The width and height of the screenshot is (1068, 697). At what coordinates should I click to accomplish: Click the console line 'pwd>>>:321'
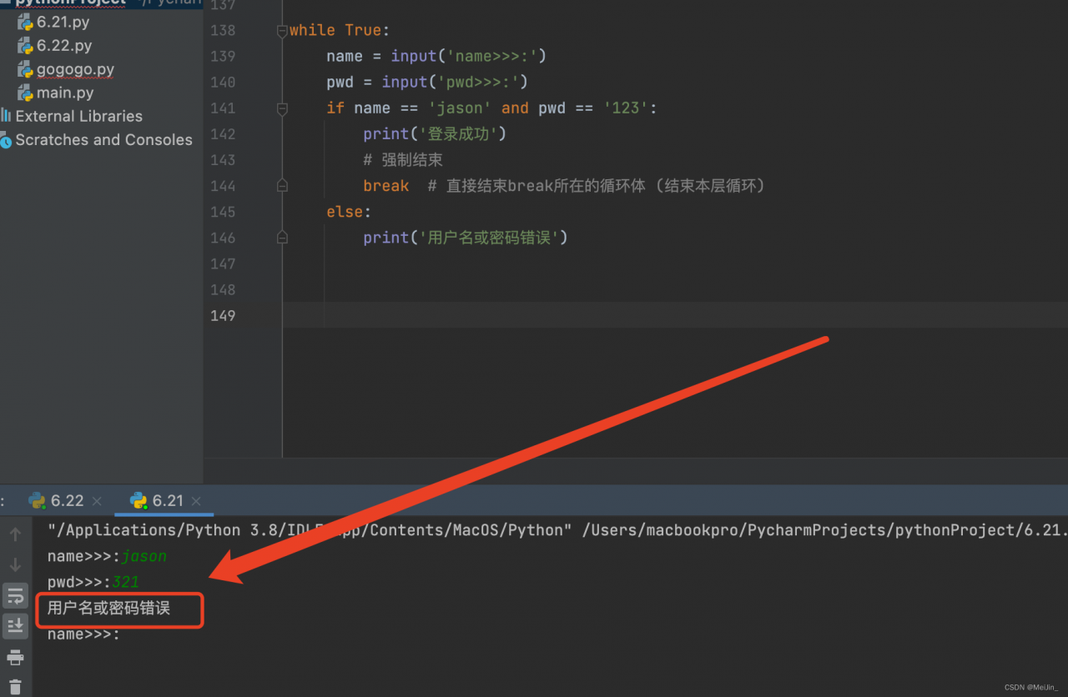tap(93, 582)
